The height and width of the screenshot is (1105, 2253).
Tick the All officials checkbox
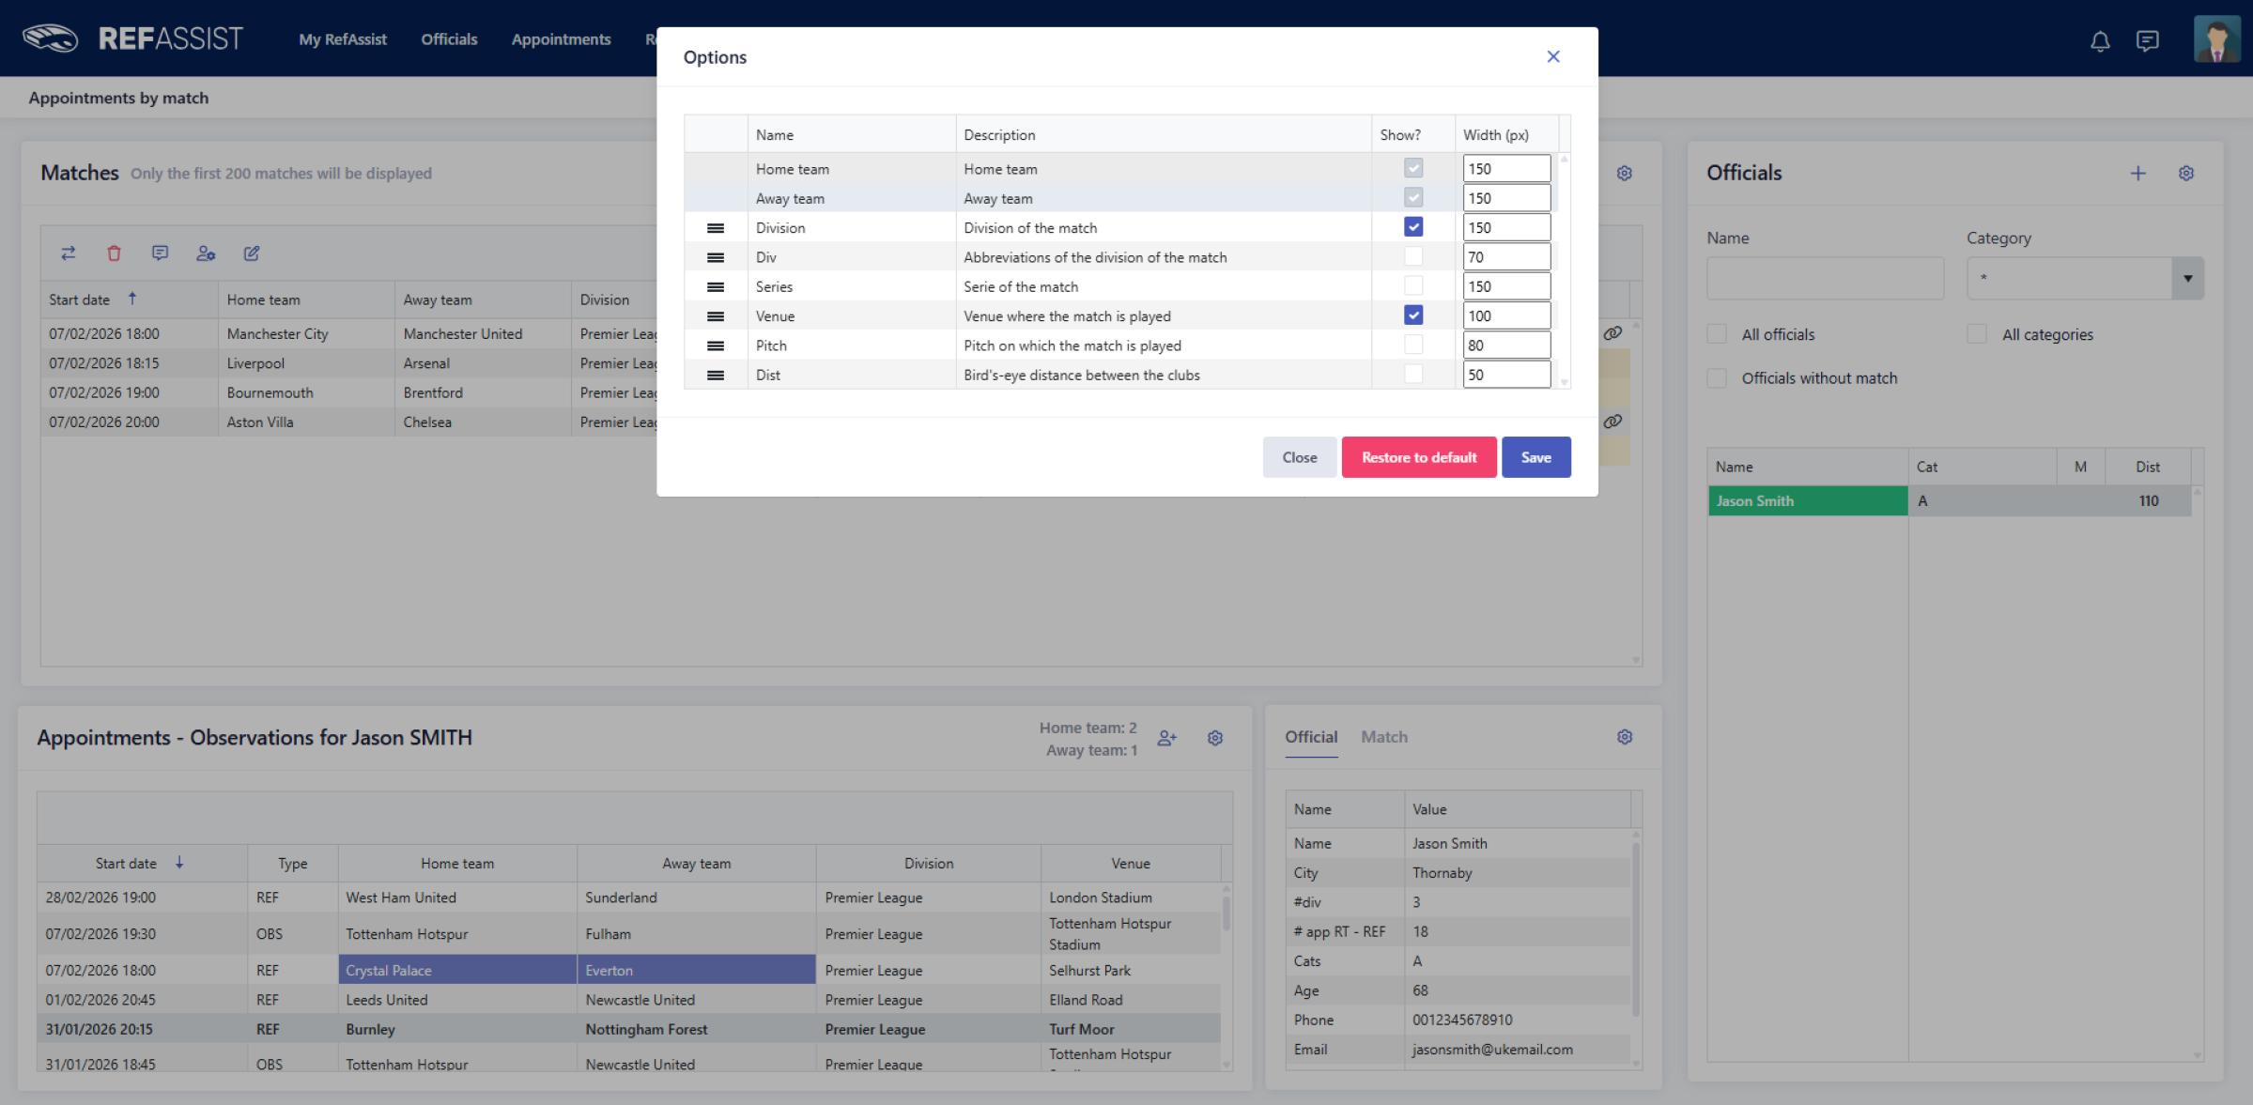click(1717, 334)
